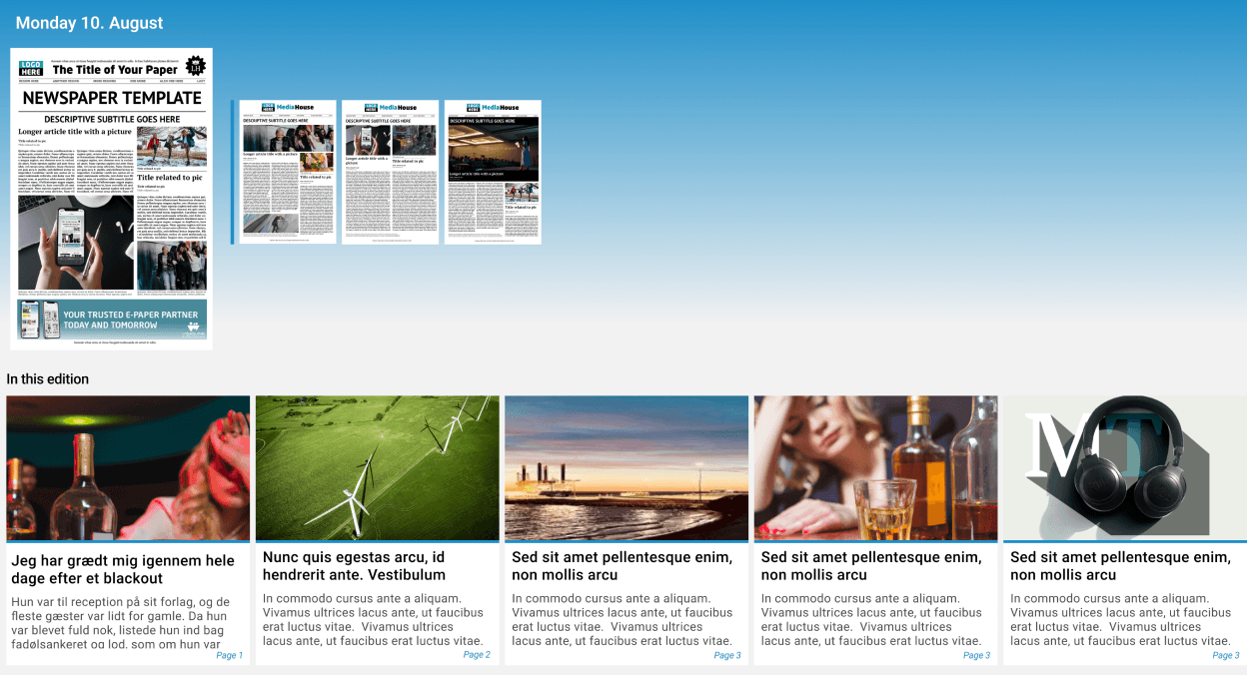
Task: Click the sunset harbor article image
Action: click(626, 468)
